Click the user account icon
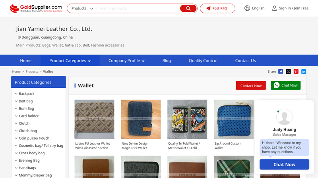 click(x=274, y=8)
